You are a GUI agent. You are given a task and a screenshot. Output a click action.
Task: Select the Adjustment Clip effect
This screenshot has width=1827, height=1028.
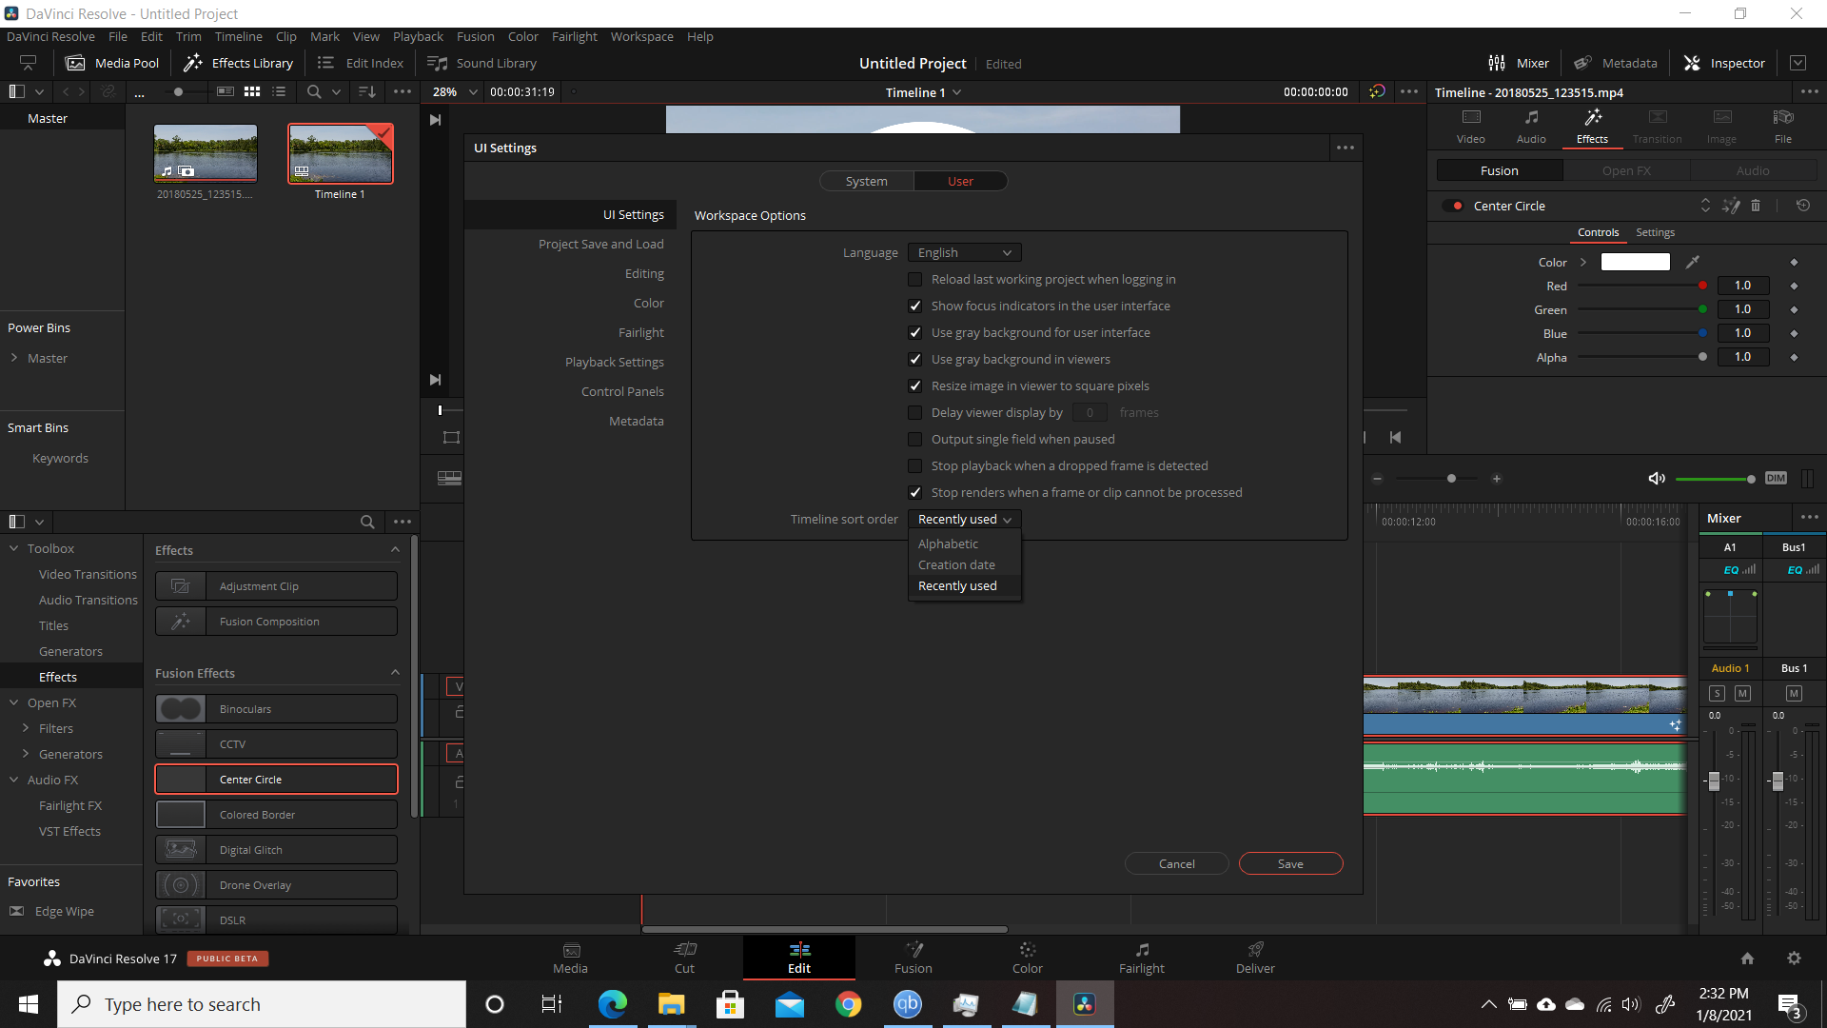click(276, 586)
